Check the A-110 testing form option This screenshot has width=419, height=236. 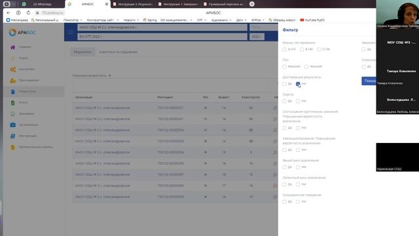tap(284, 50)
